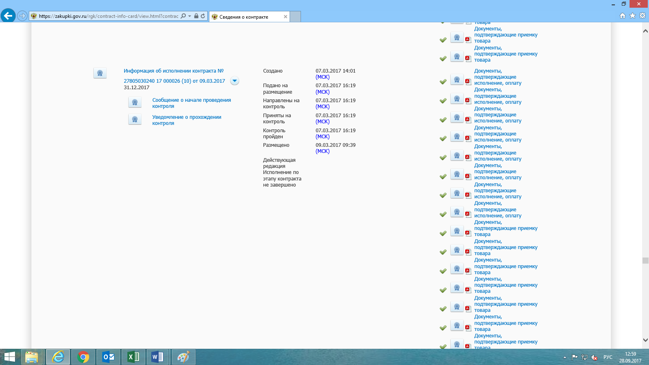Click the signature icon beside 'Сообщение о начале проведения контроля'
This screenshot has height=365, width=649.
pyautogui.click(x=135, y=102)
